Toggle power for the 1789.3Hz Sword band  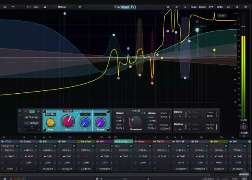pos(150,146)
